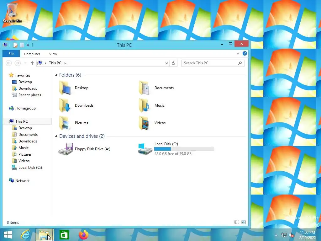Expand the ribbon with the chevron
321x241 pixels.
click(238, 53)
